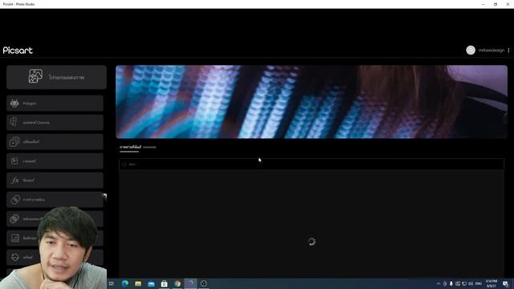The height and width of the screenshot is (289, 514).
Task: Open the taskbar clock and date
Action: [x=492, y=283]
